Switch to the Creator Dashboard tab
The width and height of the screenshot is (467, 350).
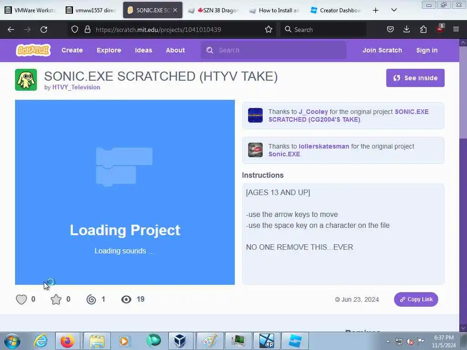point(335,10)
